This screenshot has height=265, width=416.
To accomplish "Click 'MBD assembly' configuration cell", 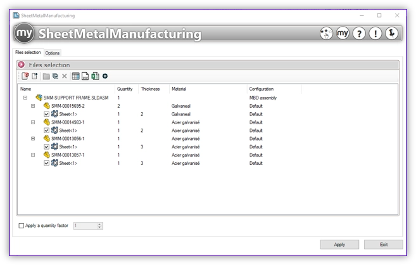I will 263,98.
